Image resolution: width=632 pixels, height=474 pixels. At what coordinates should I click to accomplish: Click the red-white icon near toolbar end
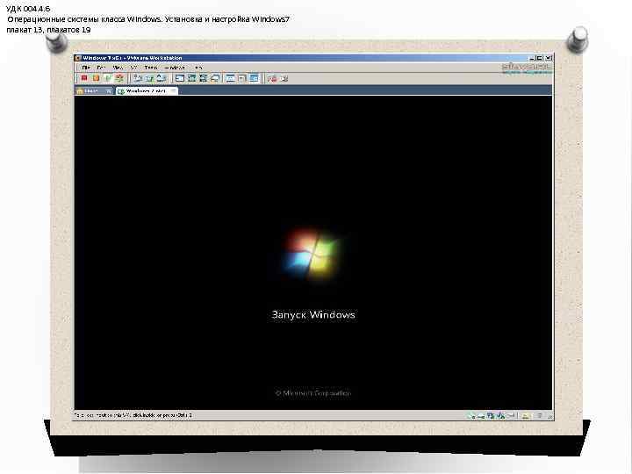(x=272, y=78)
